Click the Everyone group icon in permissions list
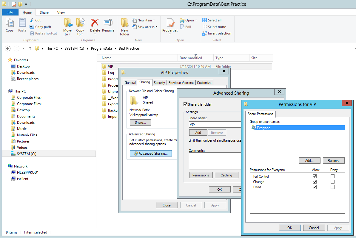The image size is (356, 238). coord(254,128)
